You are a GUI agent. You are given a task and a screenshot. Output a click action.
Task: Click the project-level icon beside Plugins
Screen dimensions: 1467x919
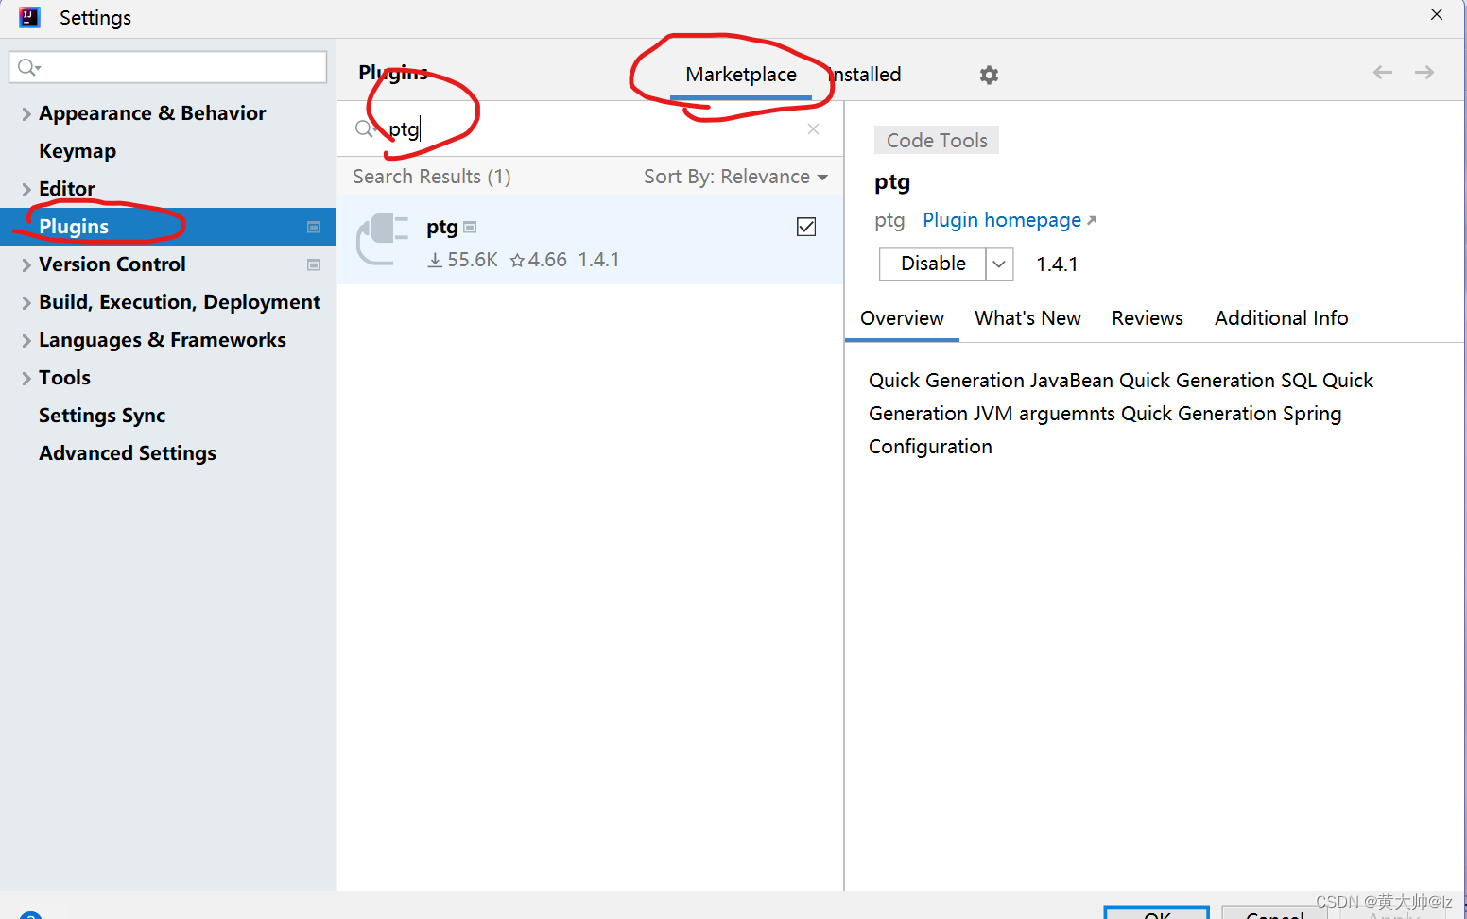[x=314, y=227]
